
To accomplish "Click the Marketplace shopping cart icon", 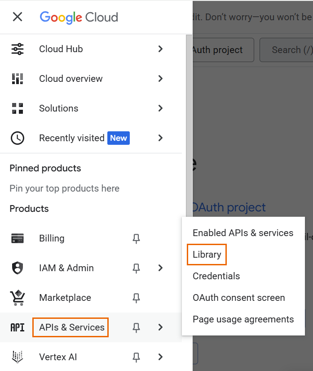I will point(18,298).
